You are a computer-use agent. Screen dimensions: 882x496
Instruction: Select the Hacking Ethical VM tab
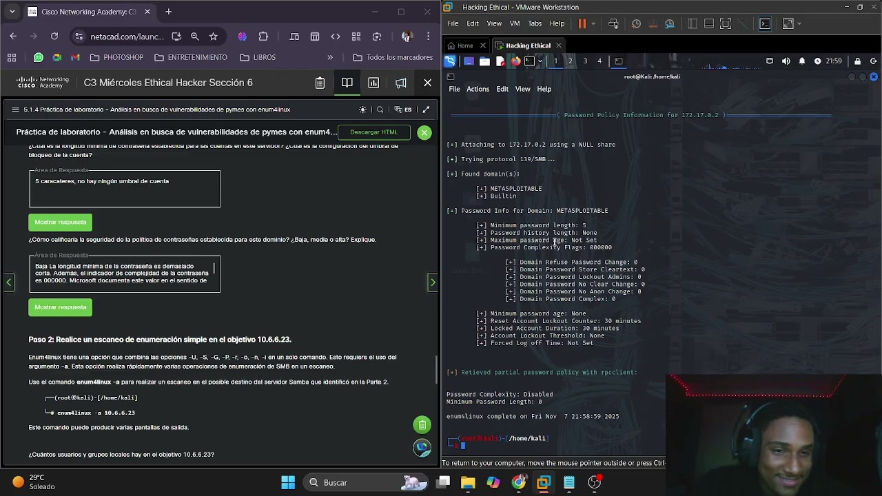528,45
